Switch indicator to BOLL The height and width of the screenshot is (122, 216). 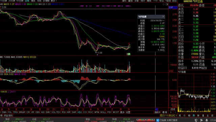[x=103, y=112]
